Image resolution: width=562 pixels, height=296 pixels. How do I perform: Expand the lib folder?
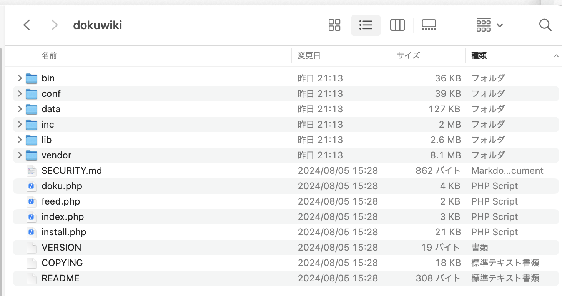[x=19, y=140]
